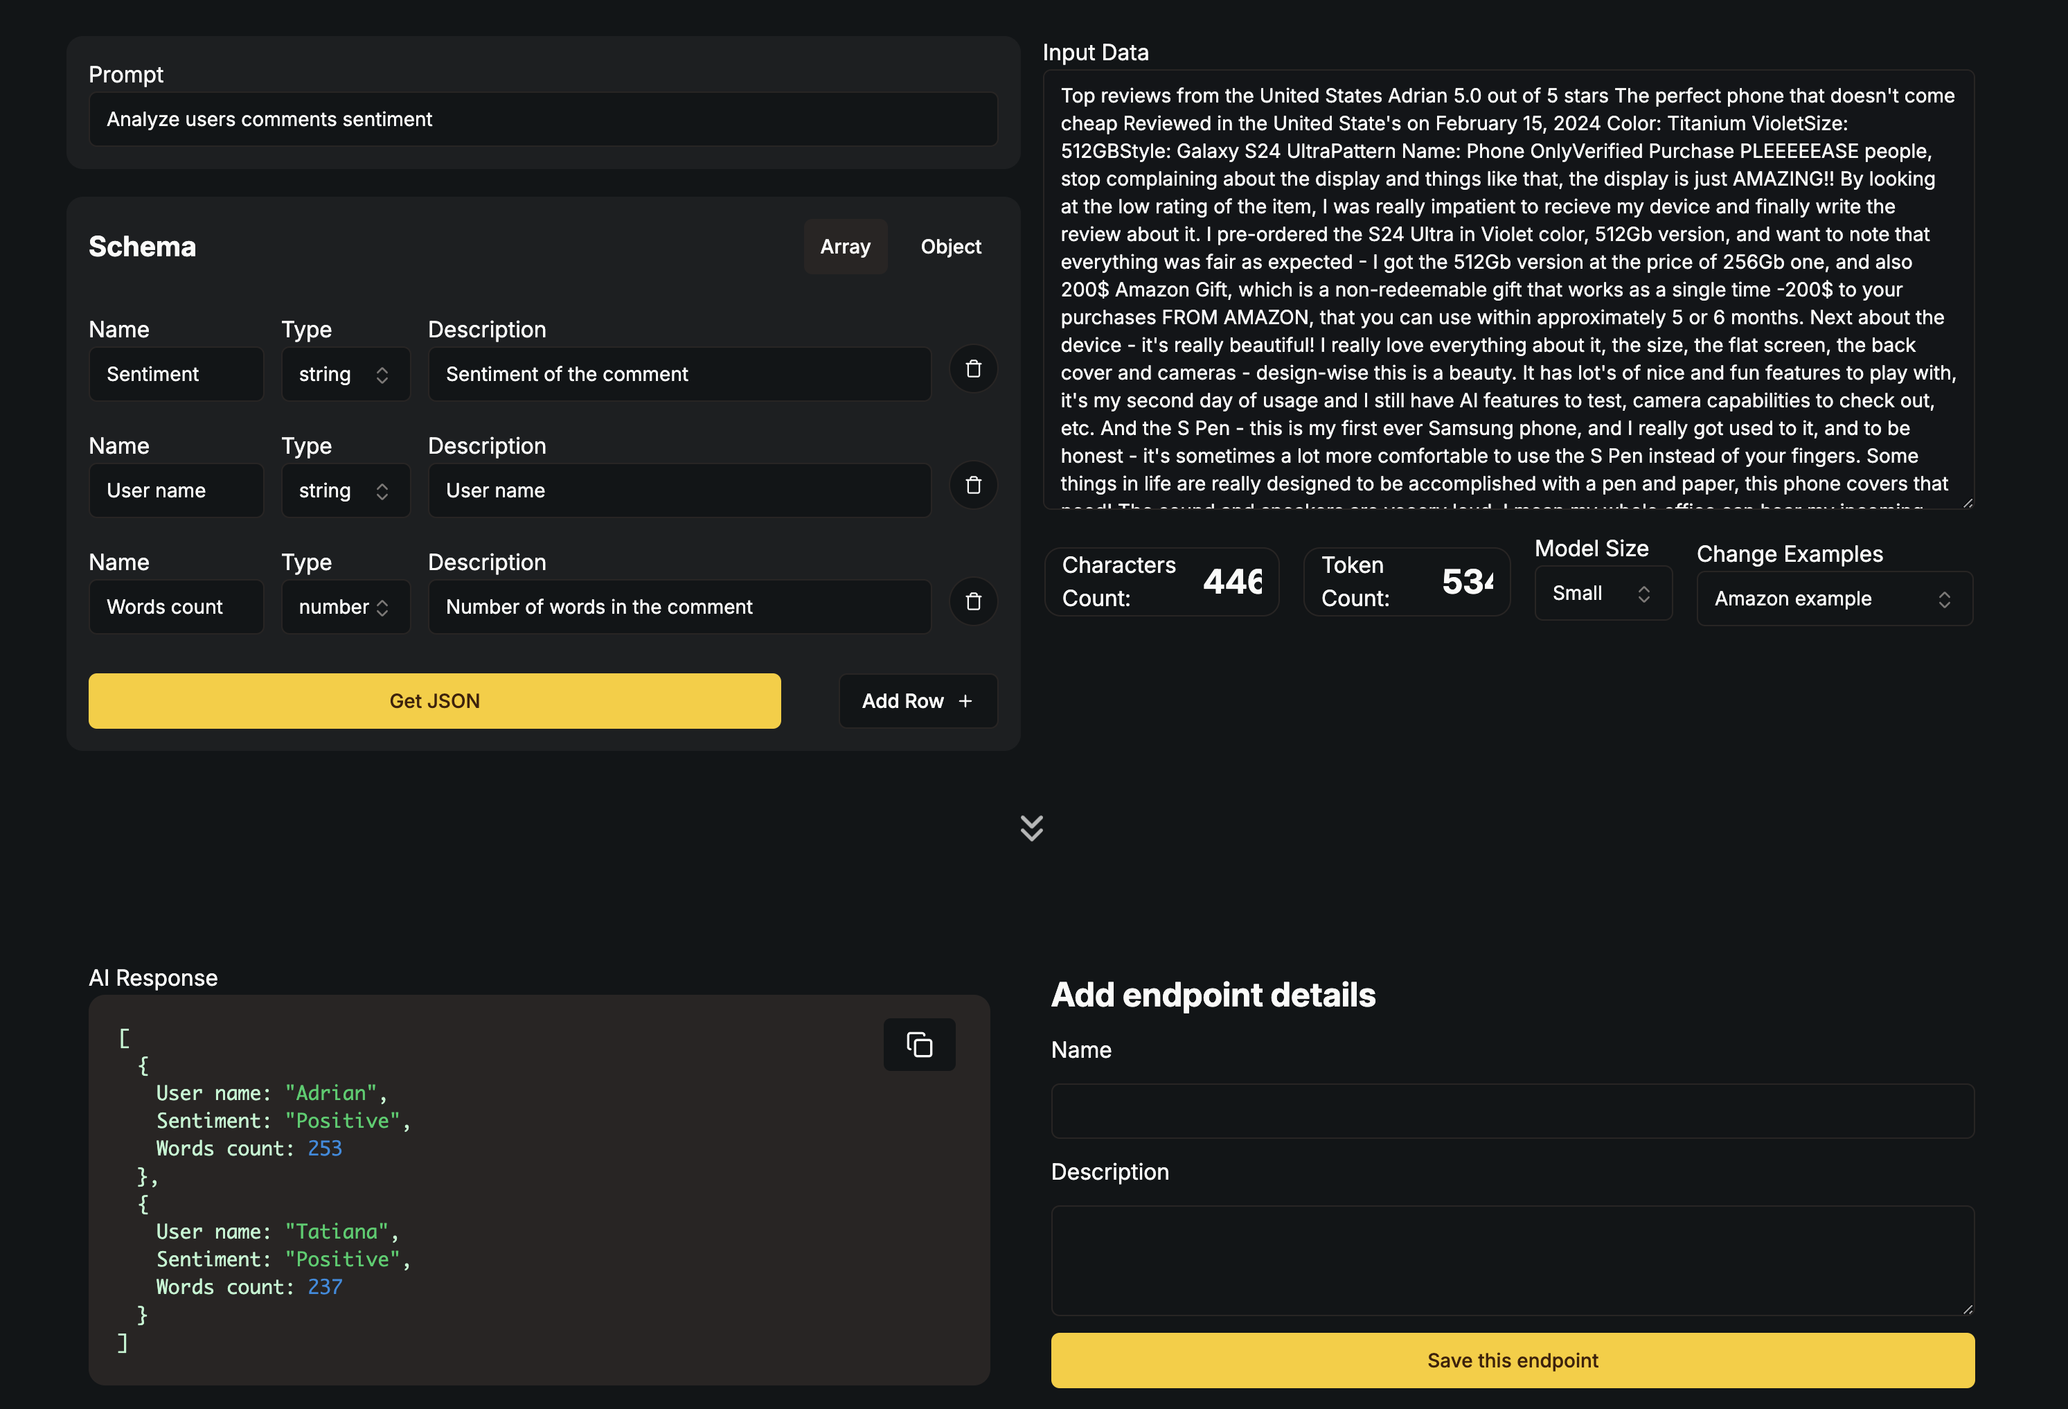The height and width of the screenshot is (1409, 2068).
Task: Open Change Examples Amazon example dropdown
Action: 1833,599
